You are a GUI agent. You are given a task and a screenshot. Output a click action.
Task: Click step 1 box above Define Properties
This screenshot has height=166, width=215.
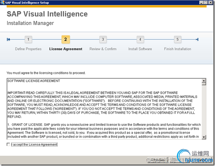(x=28, y=39)
